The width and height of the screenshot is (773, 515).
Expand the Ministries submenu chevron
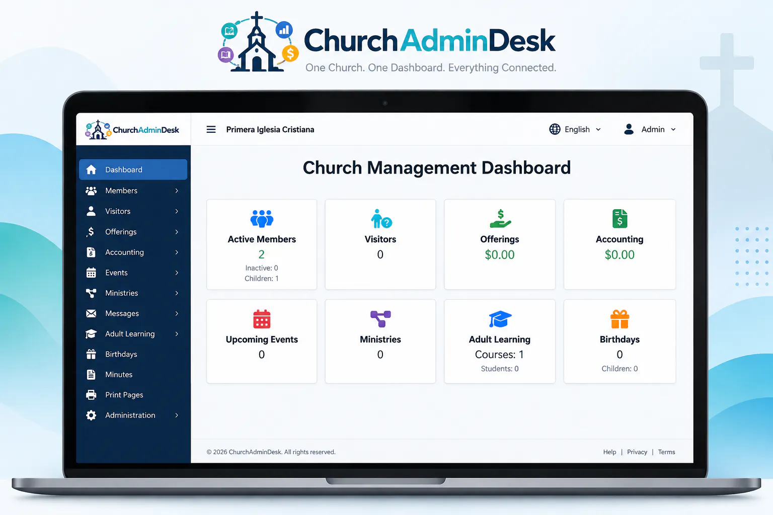click(177, 293)
